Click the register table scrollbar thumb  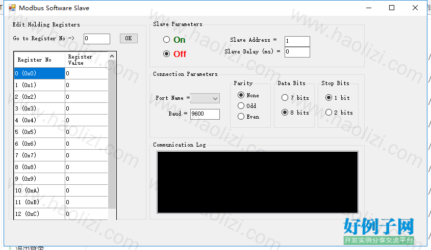(112, 134)
